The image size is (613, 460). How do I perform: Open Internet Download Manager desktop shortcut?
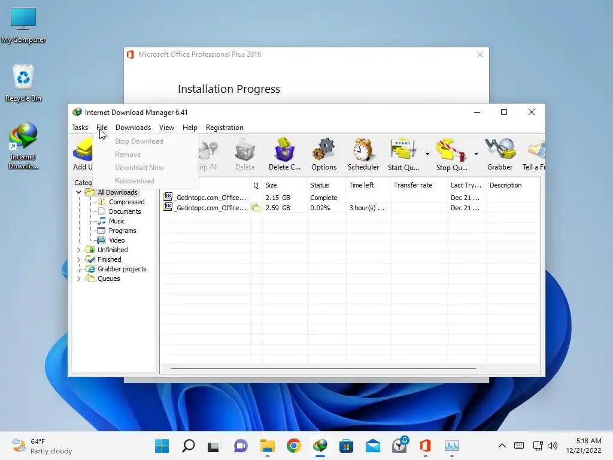tap(23, 146)
